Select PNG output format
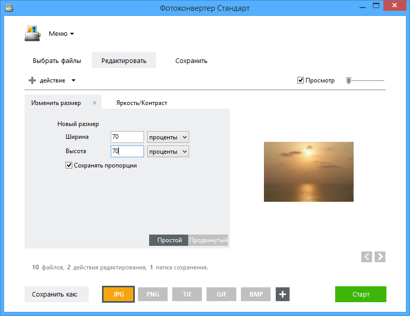The image size is (410, 316). pyautogui.click(x=153, y=294)
